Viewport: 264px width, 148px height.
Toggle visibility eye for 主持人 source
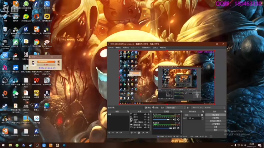click(145, 120)
